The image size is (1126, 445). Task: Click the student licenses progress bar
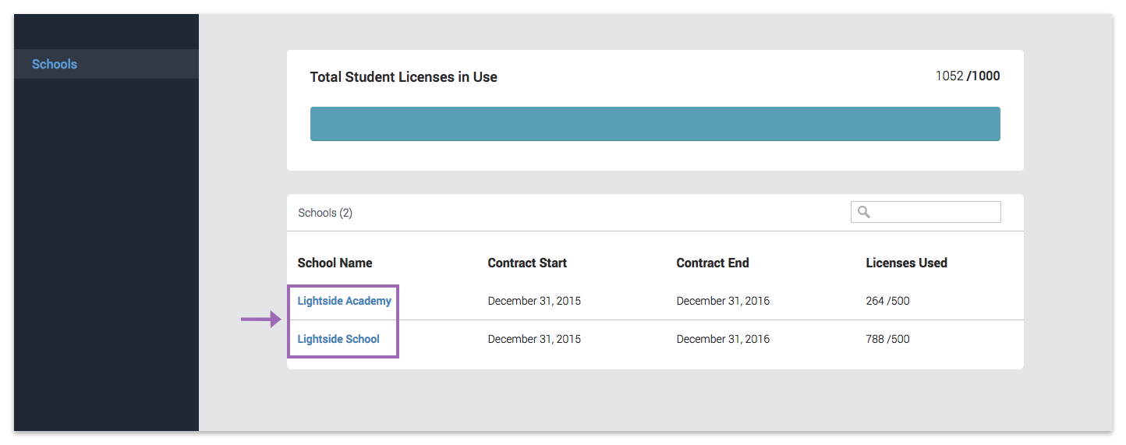click(655, 124)
